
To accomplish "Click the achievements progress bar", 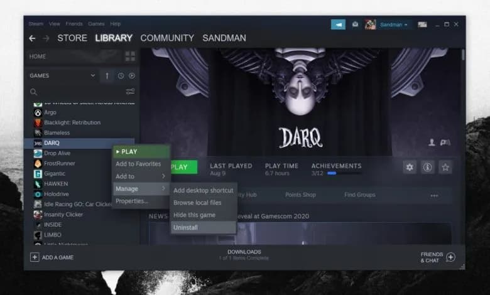I will click(332, 173).
